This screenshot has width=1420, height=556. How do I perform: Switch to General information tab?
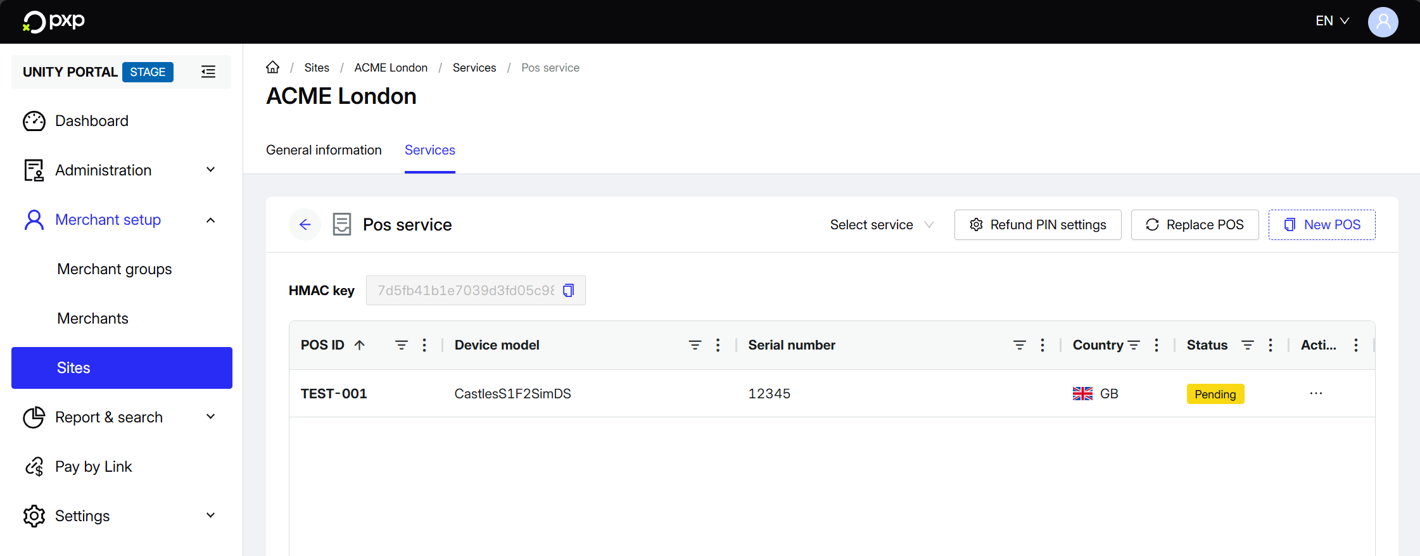[324, 150]
